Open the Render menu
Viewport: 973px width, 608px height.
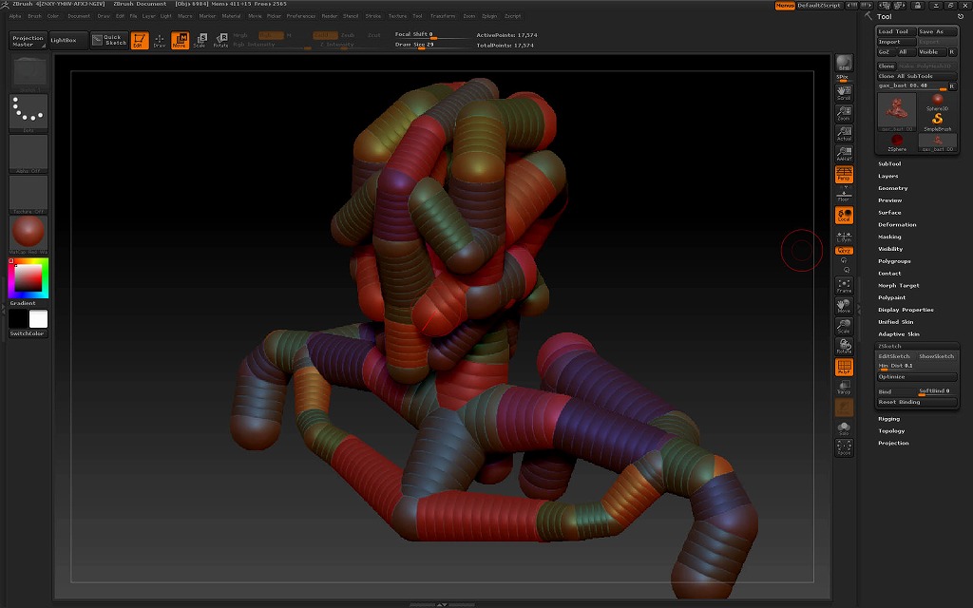329,16
